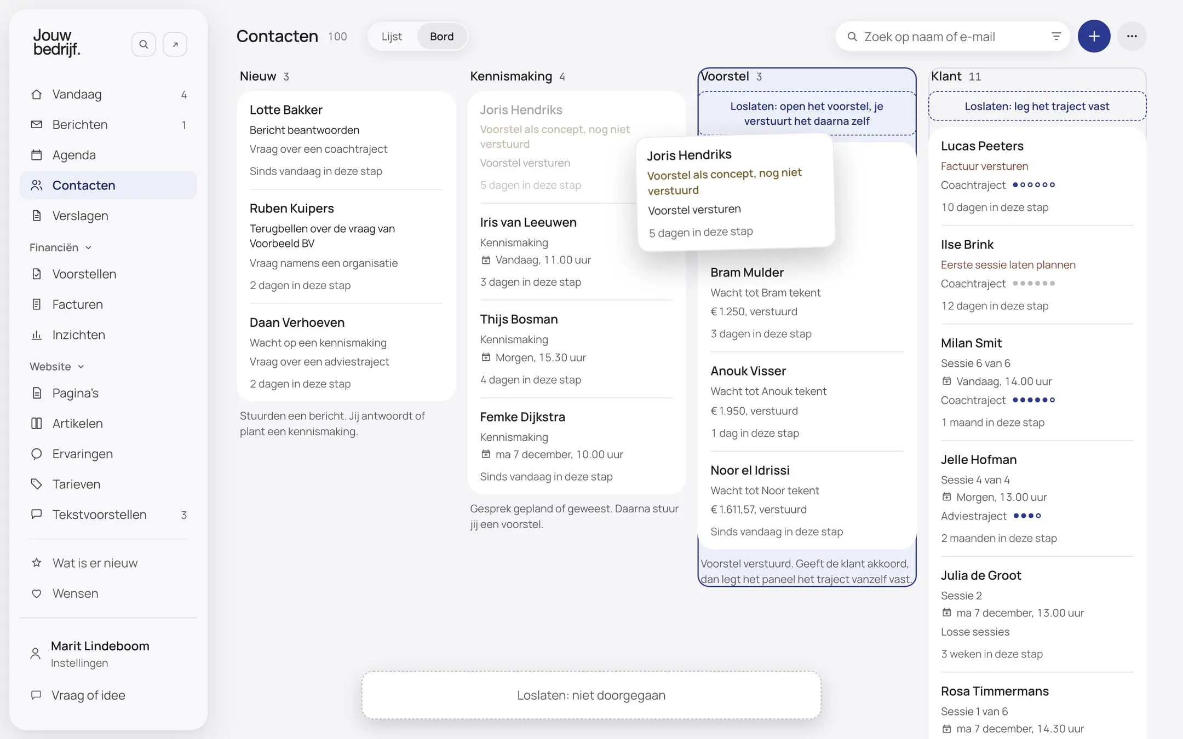Click the Berichten envelope icon

[x=37, y=125]
